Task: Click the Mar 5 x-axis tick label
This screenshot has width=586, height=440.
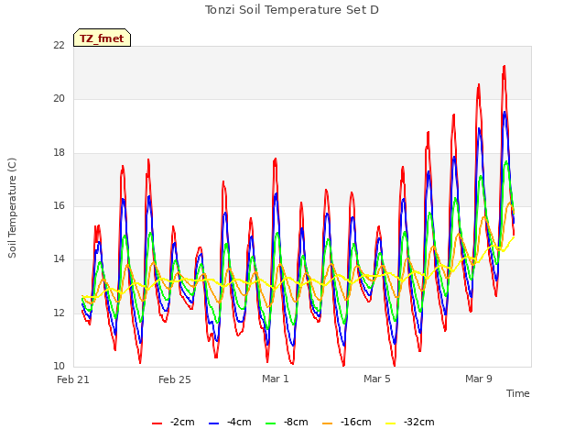Action: (x=377, y=379)
